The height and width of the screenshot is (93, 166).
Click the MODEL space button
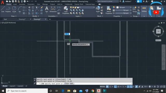(x=102, y=87)
